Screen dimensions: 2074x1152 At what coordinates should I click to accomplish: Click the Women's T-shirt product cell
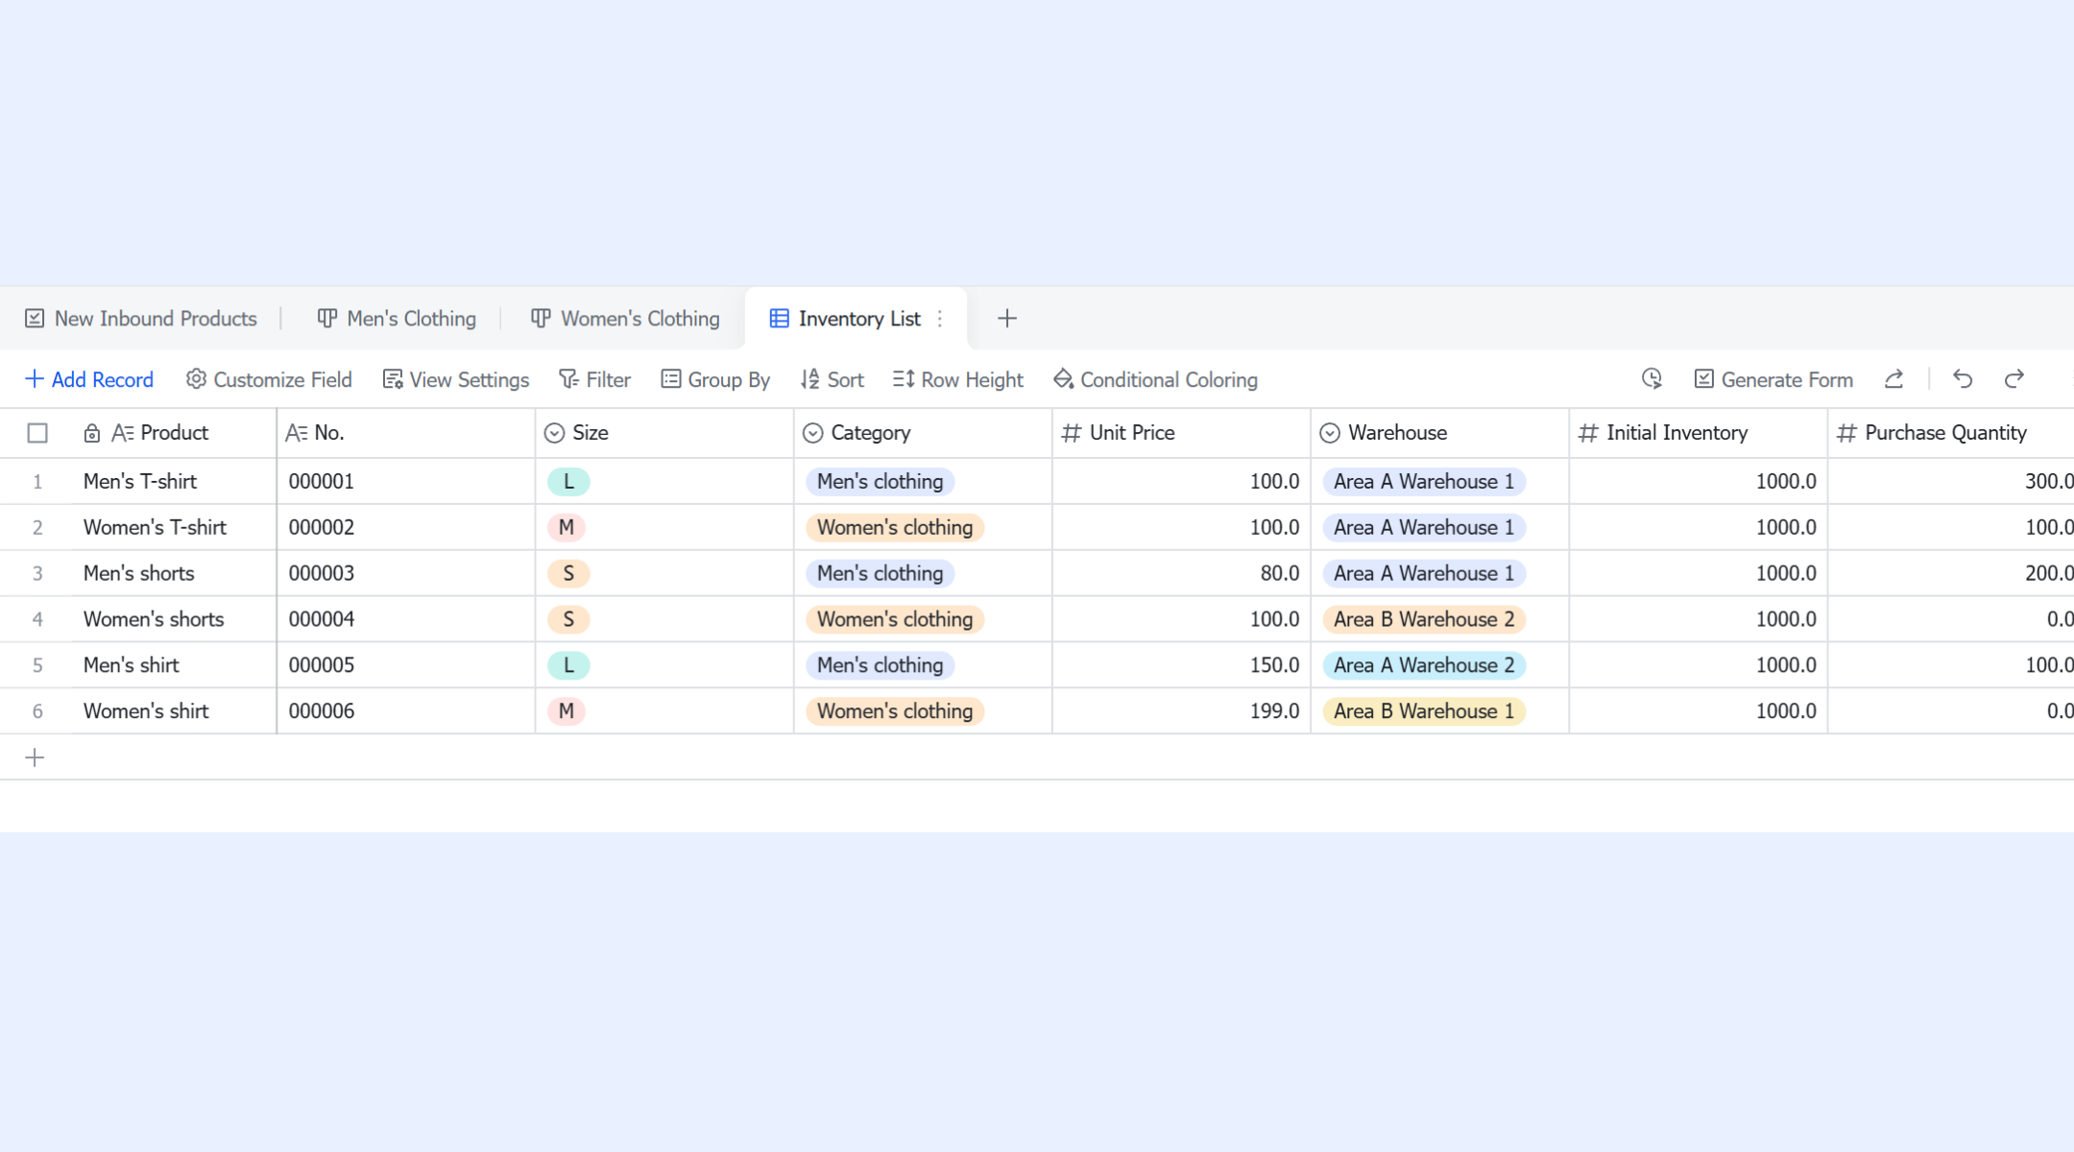(x=175, y=528)
